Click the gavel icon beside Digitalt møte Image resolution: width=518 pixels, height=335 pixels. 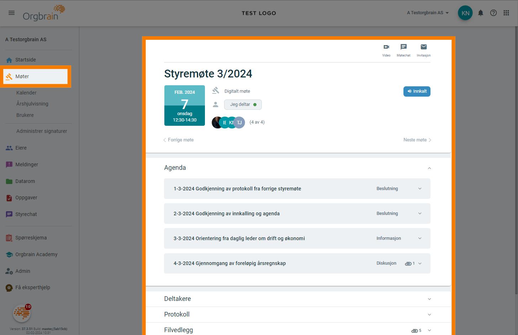(x=216, y=91)
